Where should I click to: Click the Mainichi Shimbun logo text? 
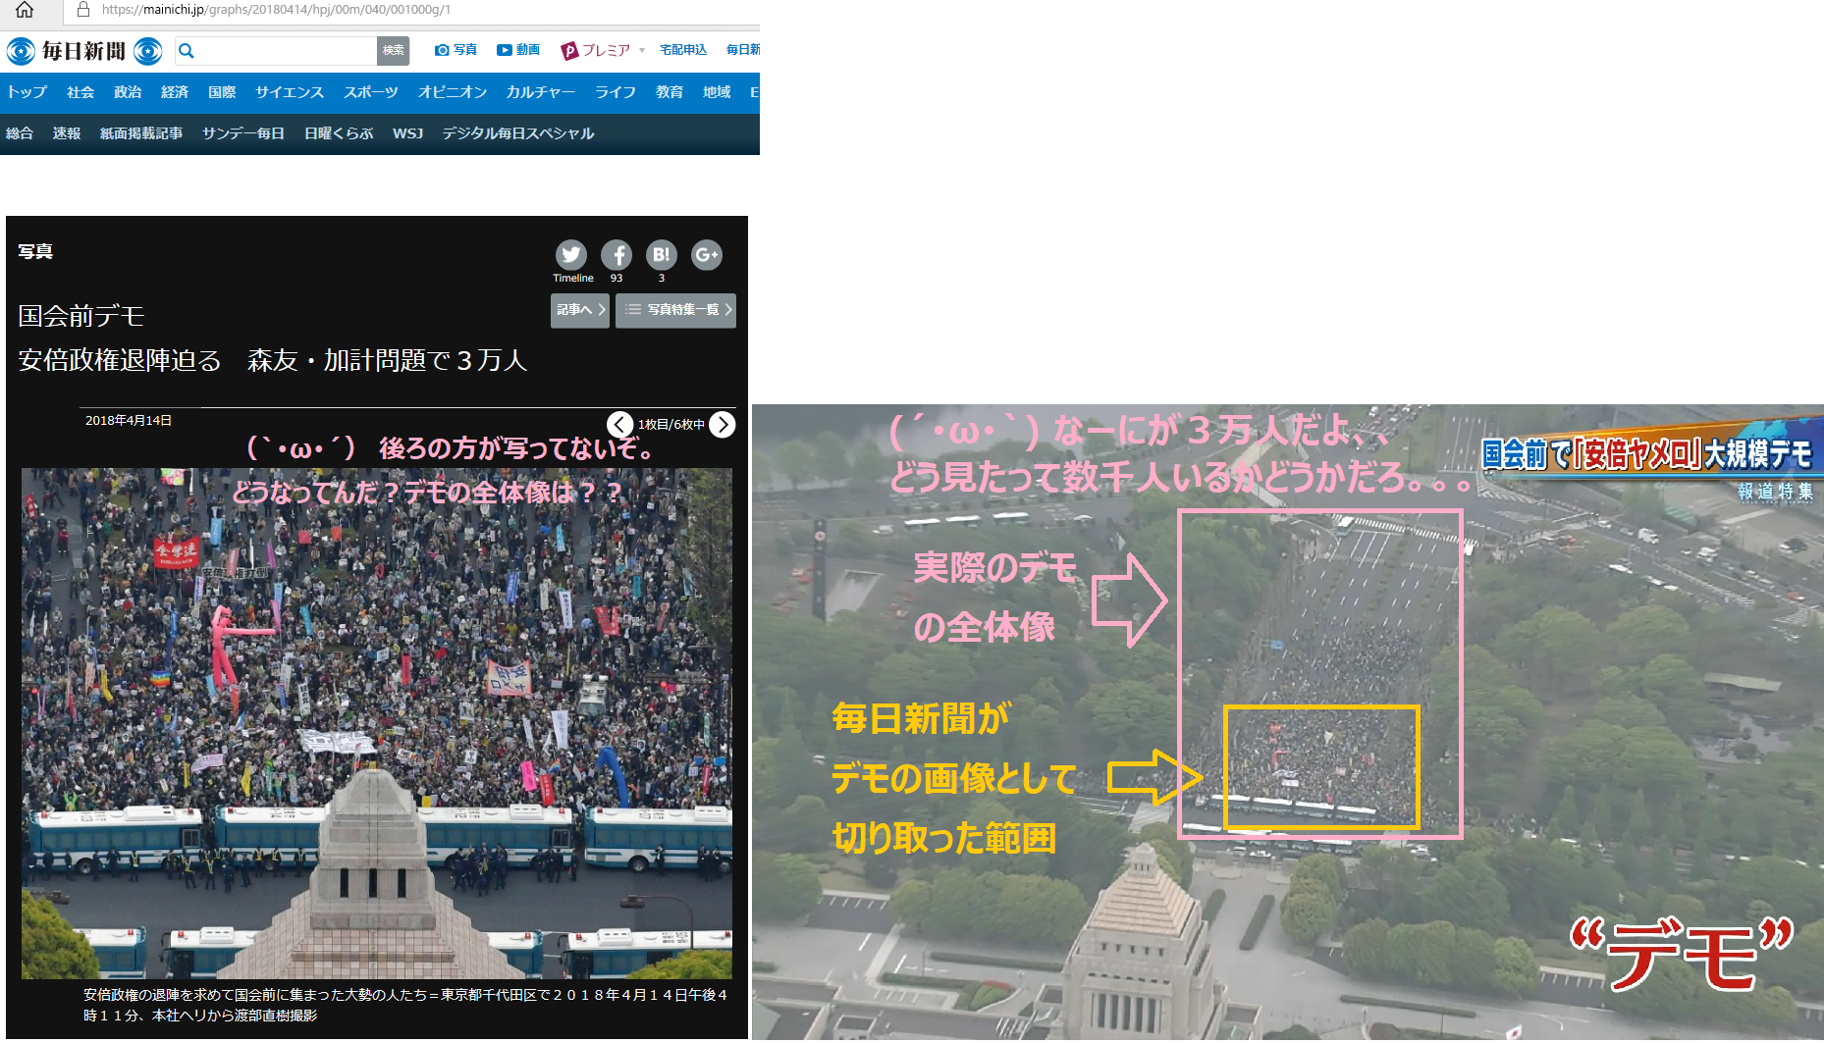(x=83, y=51)
